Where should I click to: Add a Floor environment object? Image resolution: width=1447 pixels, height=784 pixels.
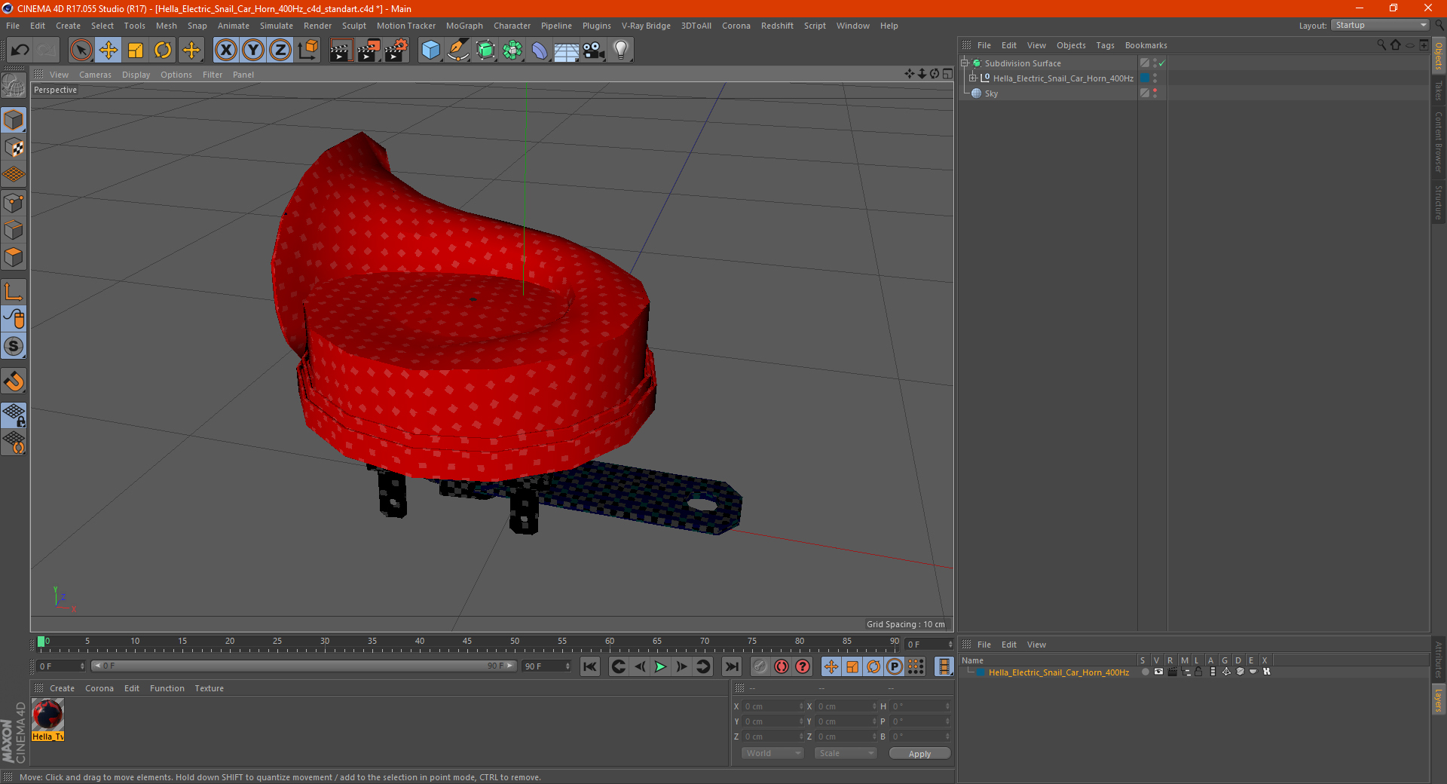(x=567, y=51)
